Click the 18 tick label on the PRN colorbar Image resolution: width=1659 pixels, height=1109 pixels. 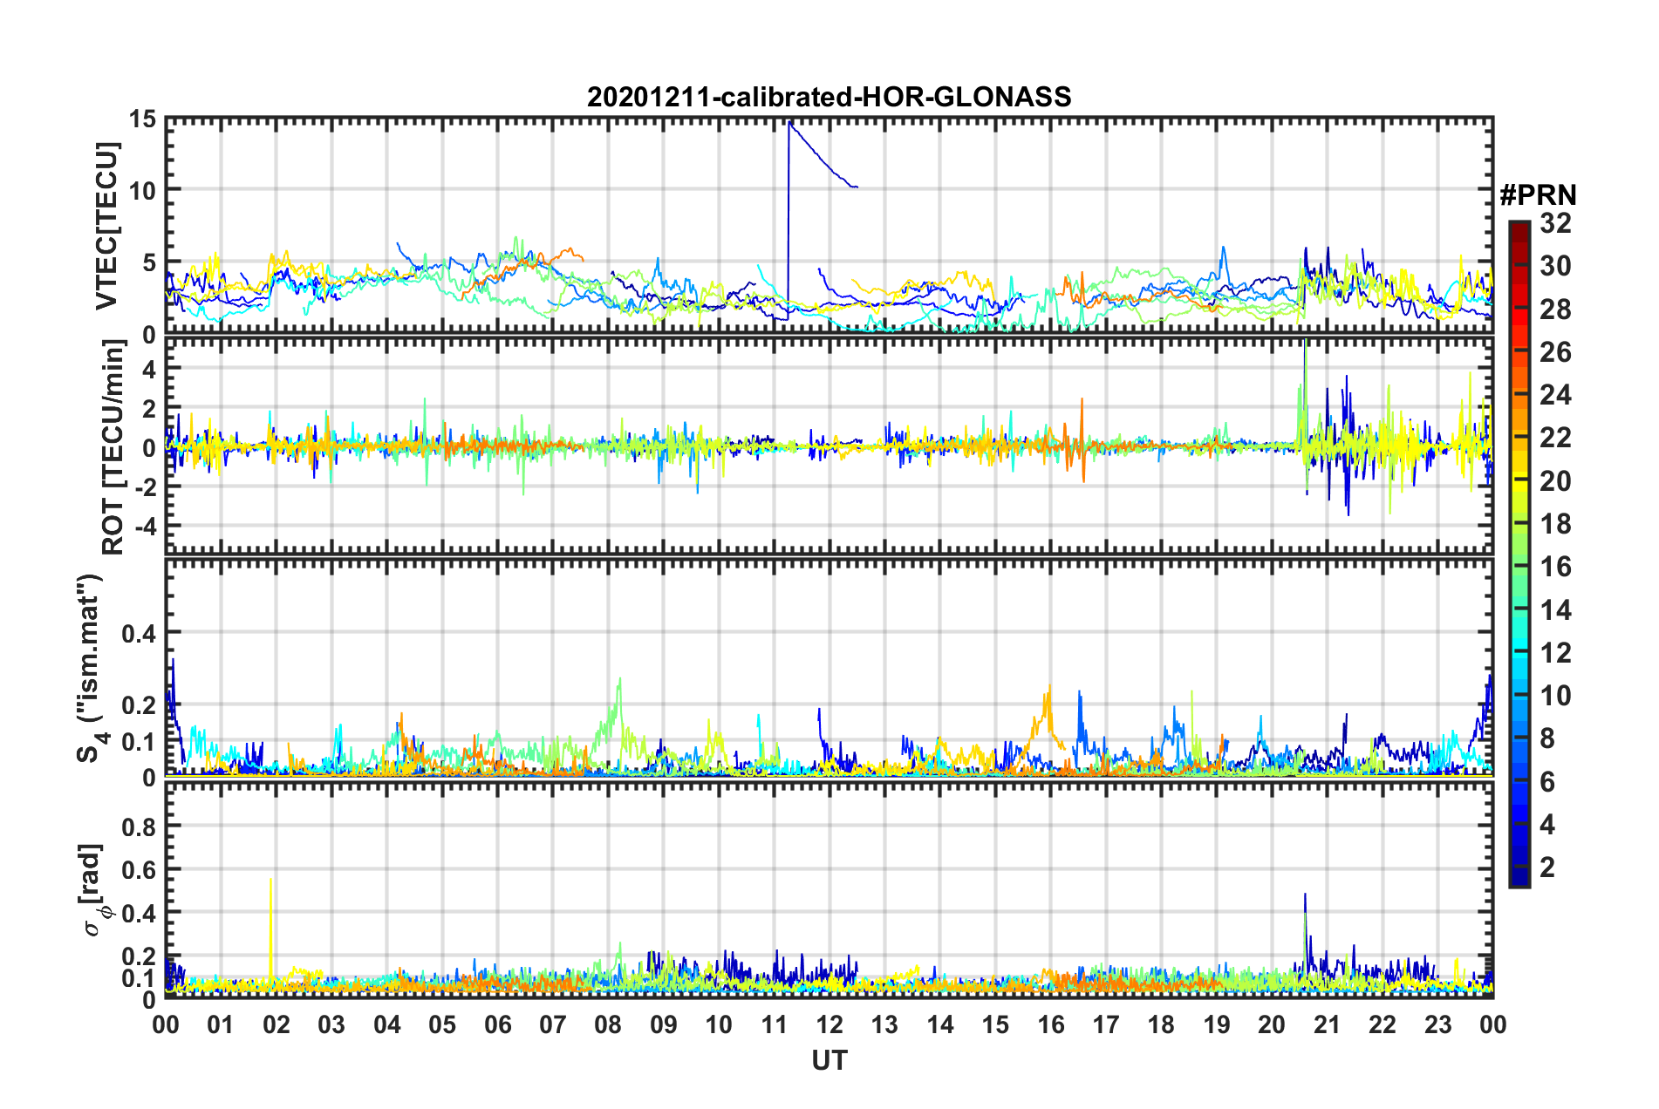point(1555,524)
